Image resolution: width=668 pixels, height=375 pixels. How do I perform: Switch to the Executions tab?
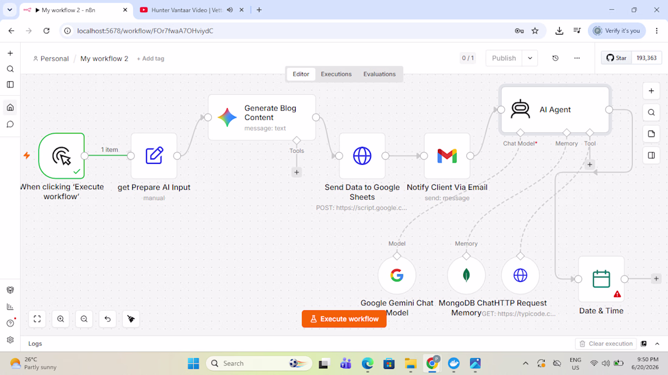pyautogui.click(x=336, y=74)
